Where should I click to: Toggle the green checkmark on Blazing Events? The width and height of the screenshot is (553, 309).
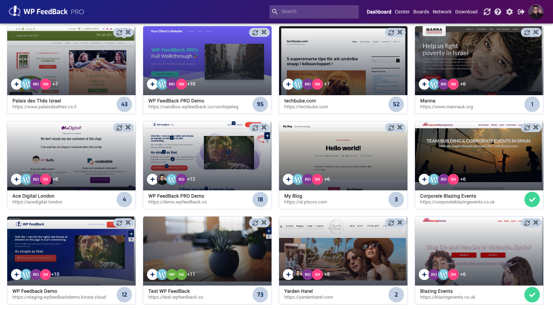(x=532, y=295)
